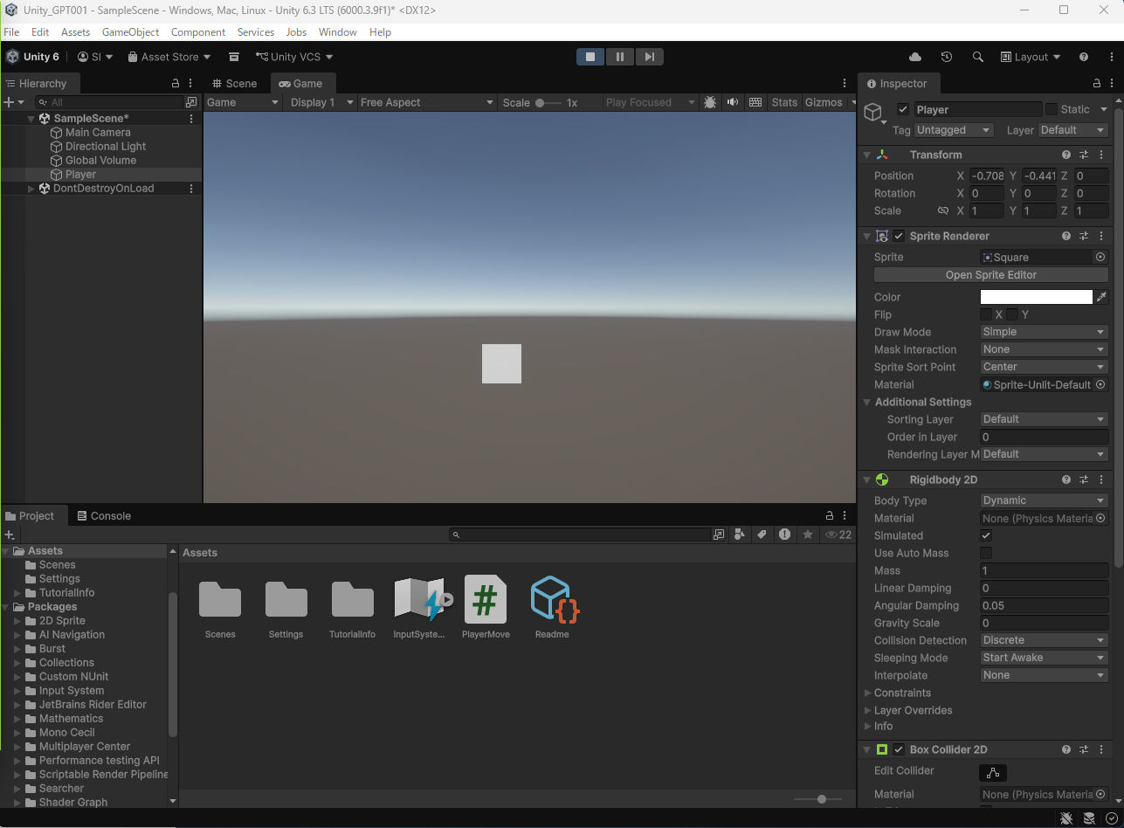Mute game audio with the speaker icon
This screenshot has width=1124, height=828.
[x=733, y=102]
